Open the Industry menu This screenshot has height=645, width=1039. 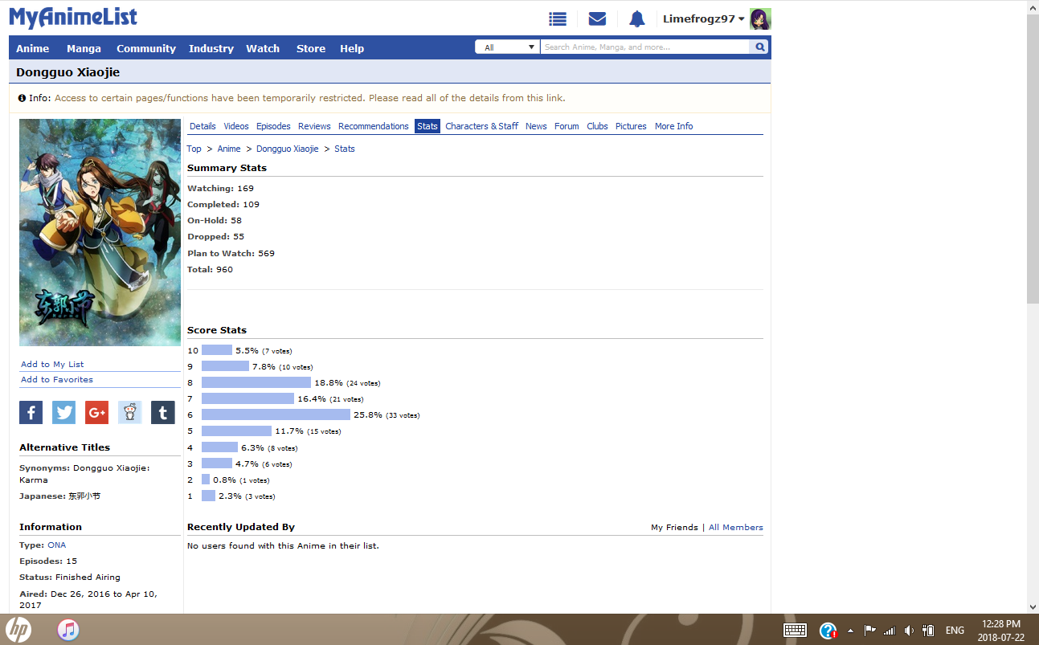pos(211,48)
